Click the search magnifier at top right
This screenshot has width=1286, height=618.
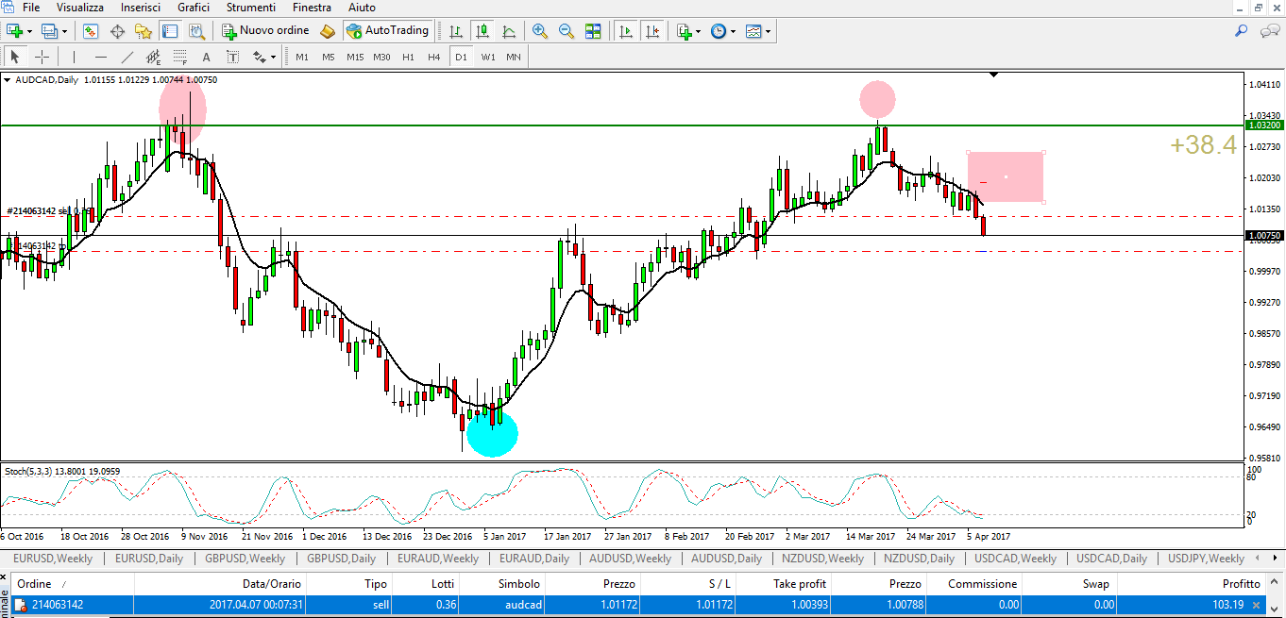click(1242, 31)
